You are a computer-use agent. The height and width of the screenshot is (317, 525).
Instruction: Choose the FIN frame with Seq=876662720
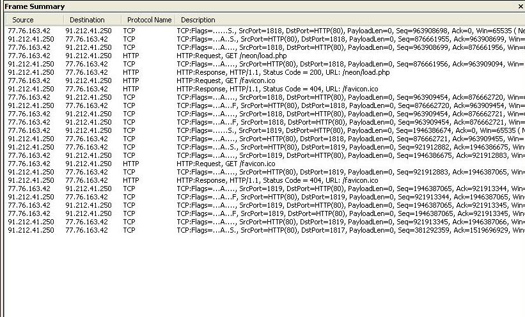click(x=288, y=105)
